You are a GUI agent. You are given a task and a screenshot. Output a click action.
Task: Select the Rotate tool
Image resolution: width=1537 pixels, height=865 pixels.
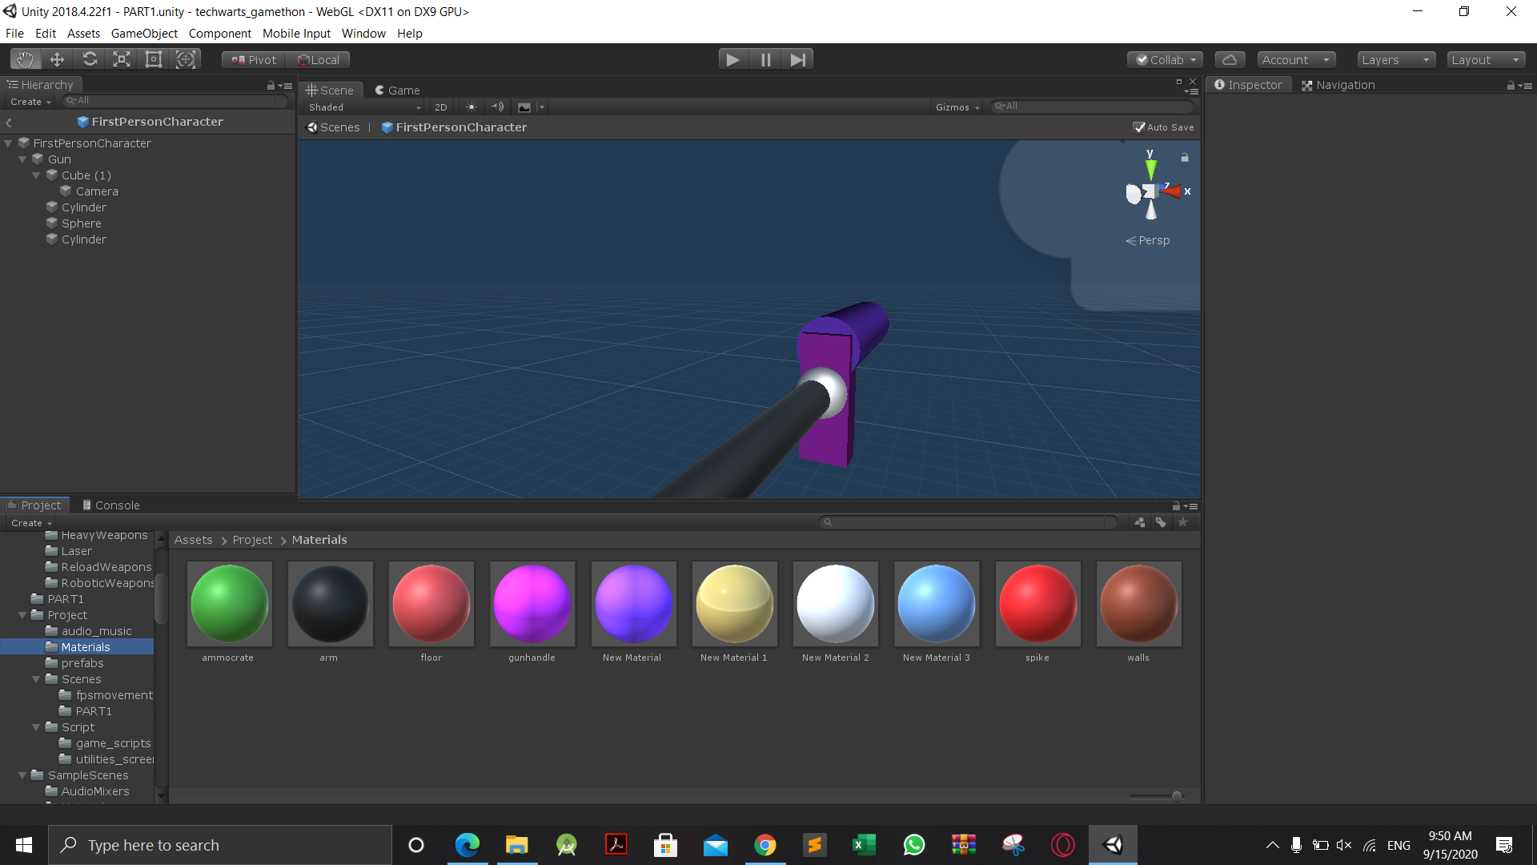(x=90, y=59)
